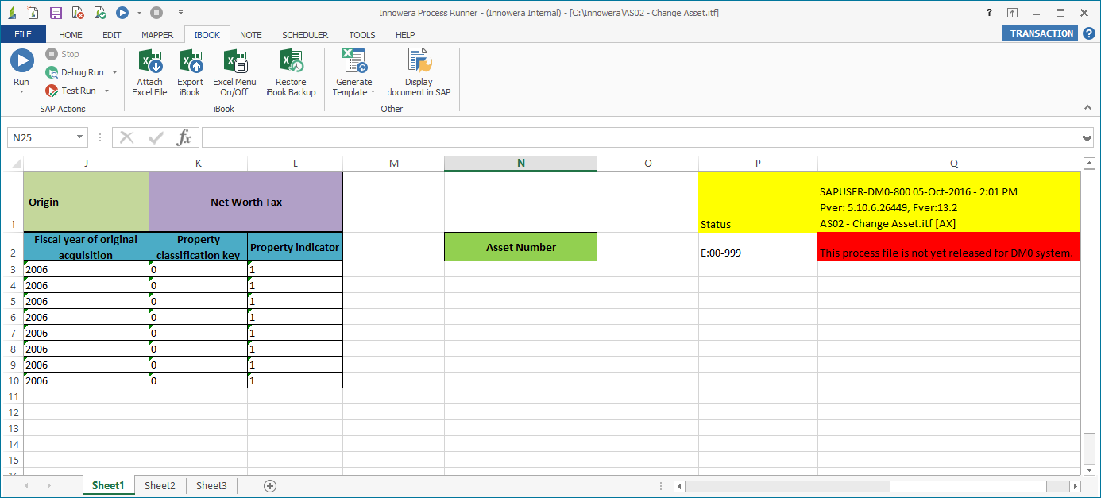Click Attach Excel File

pos(149,71)
